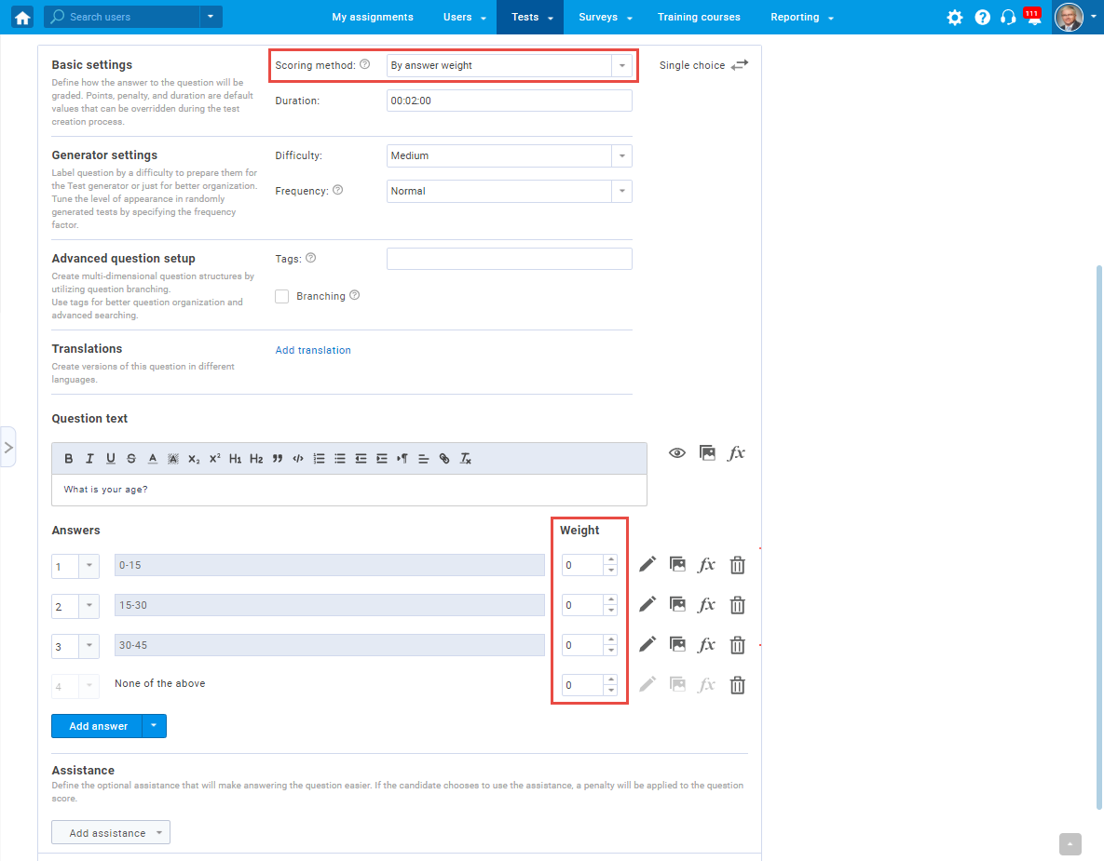Open the user profile avatar
Screen dimensions: 1104x861
click(x=1068, y=17)
